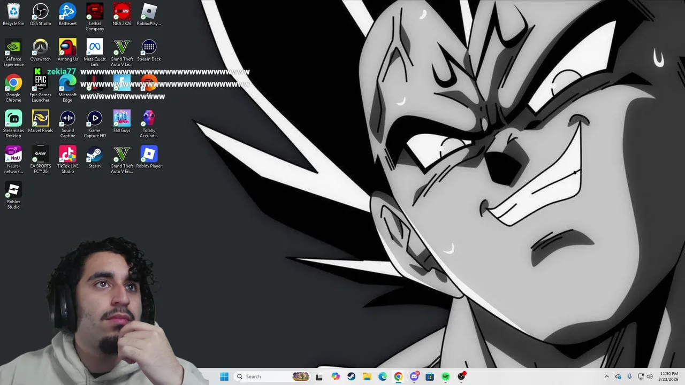Screen dimensions: 685x385
Task: Open the Streamlabs Desktop shortcut
Action: point(13,124)
